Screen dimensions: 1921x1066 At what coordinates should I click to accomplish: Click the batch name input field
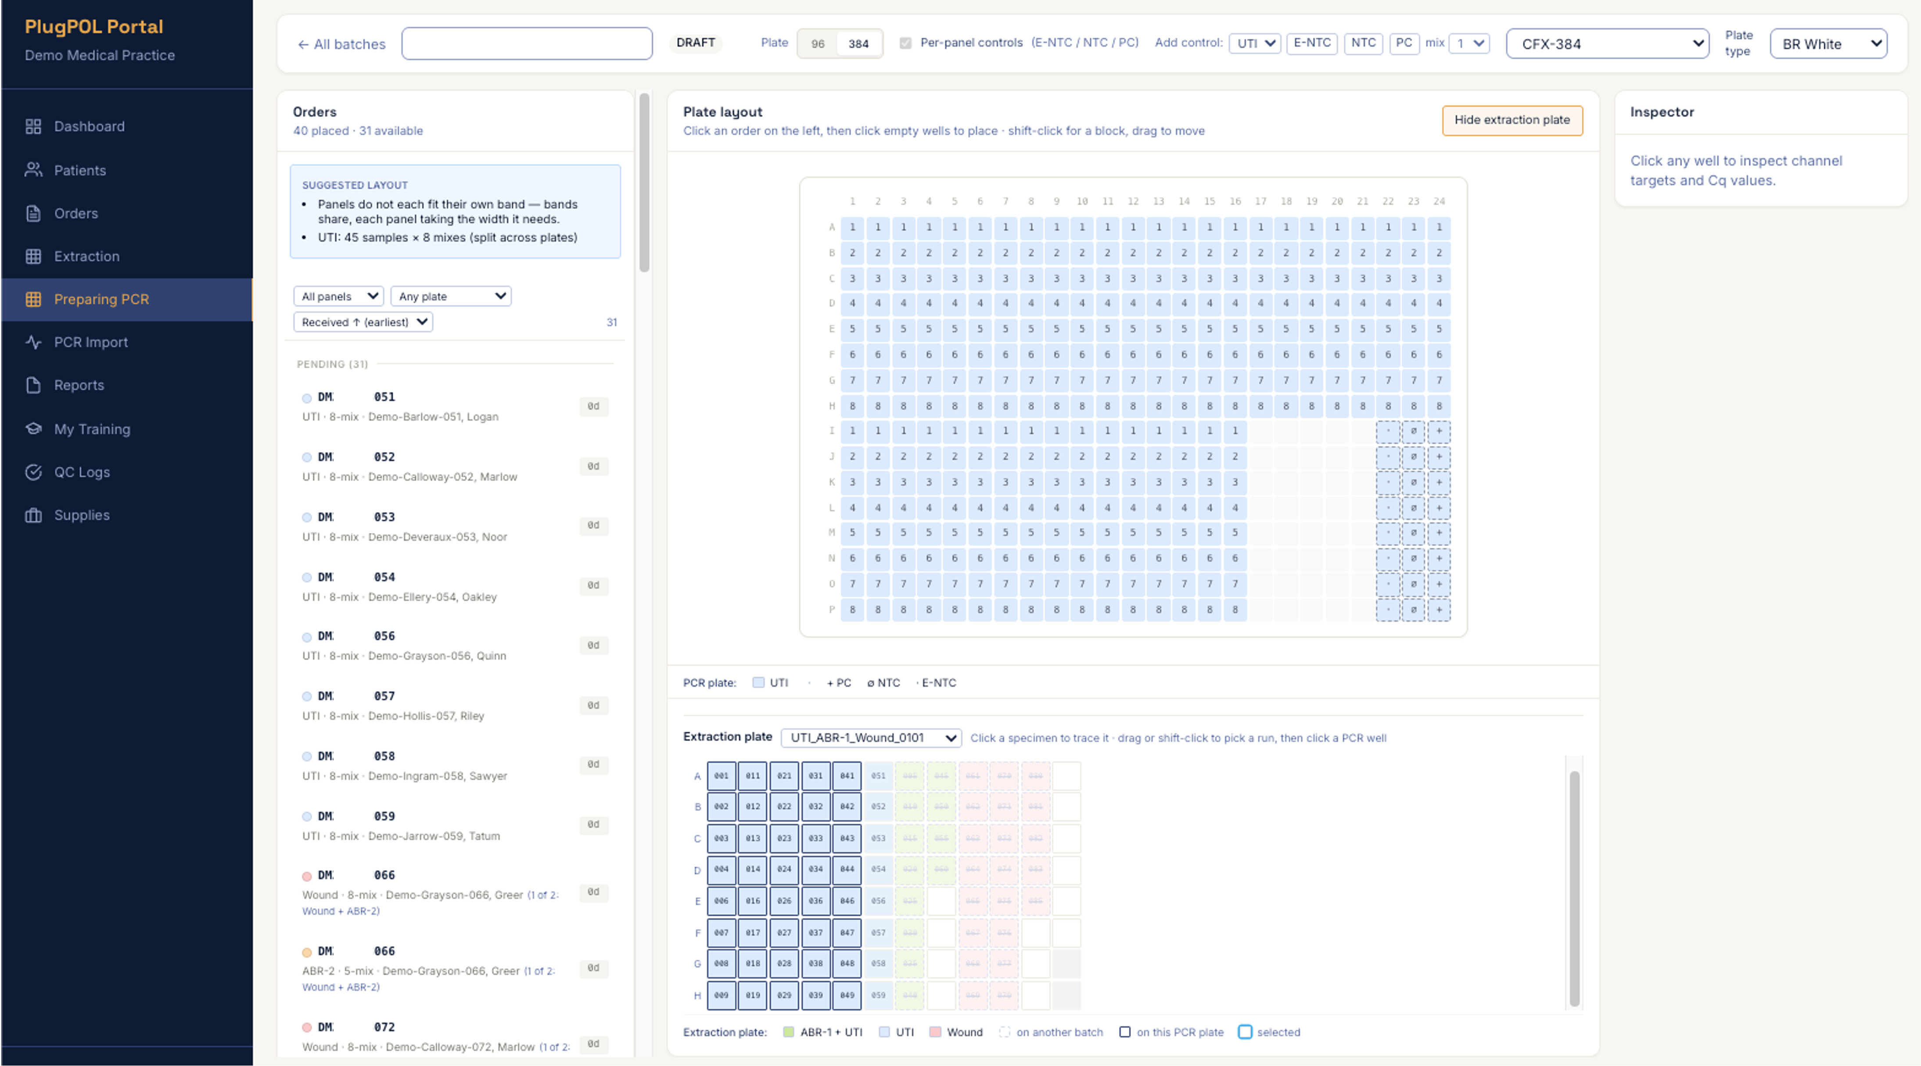[527, 43]
